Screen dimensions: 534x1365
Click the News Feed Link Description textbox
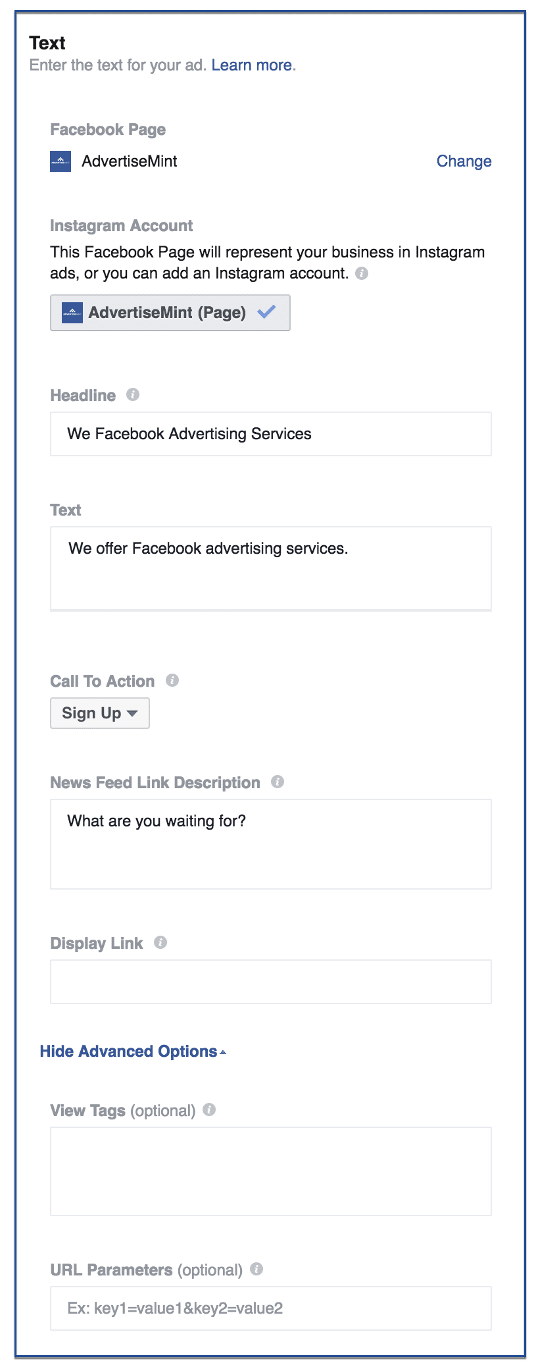click(x=271, y=844)
